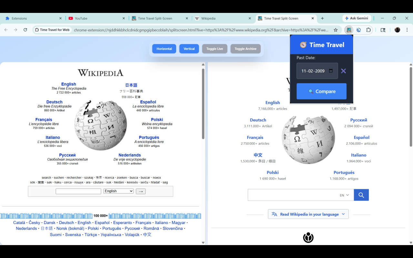
Task: Click the left pane scroll-down arrow
Action: 203,243
